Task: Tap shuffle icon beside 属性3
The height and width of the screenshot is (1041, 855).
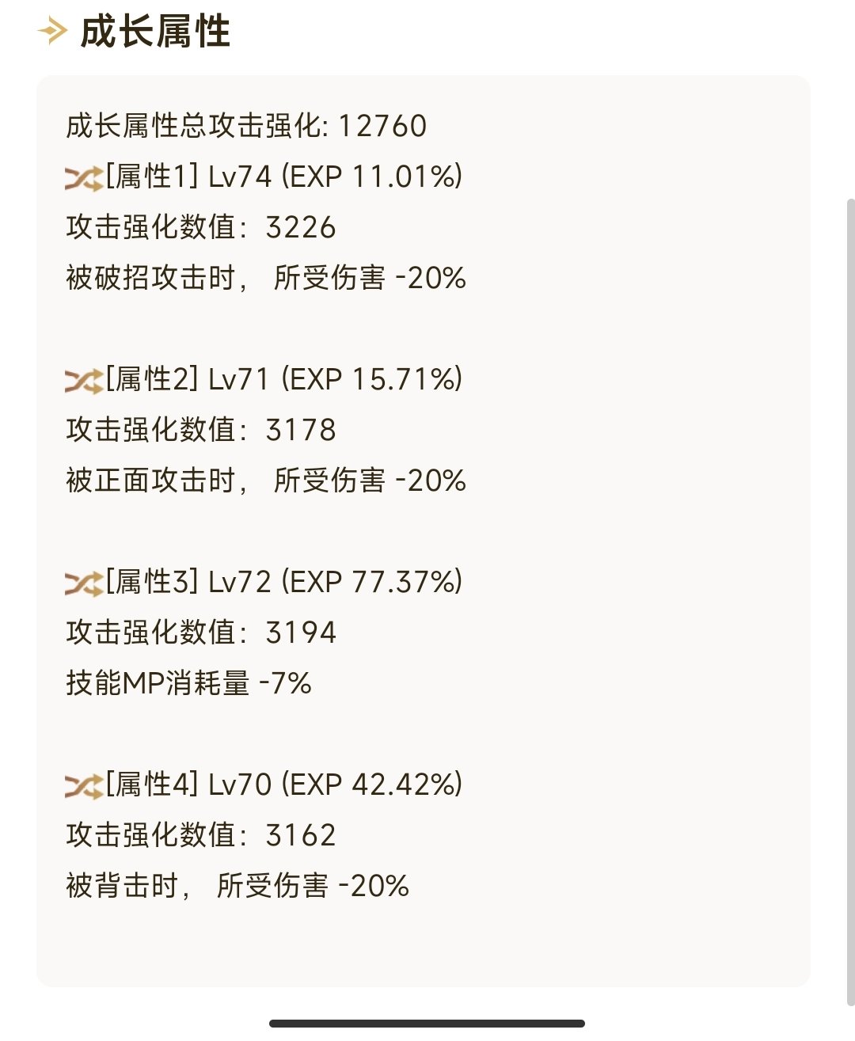Action: 84,583
